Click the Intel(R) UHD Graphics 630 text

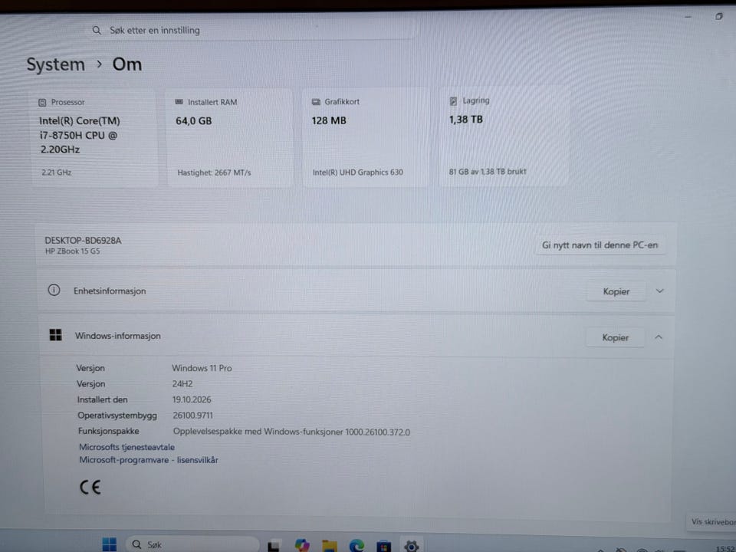tap(358, 172)
